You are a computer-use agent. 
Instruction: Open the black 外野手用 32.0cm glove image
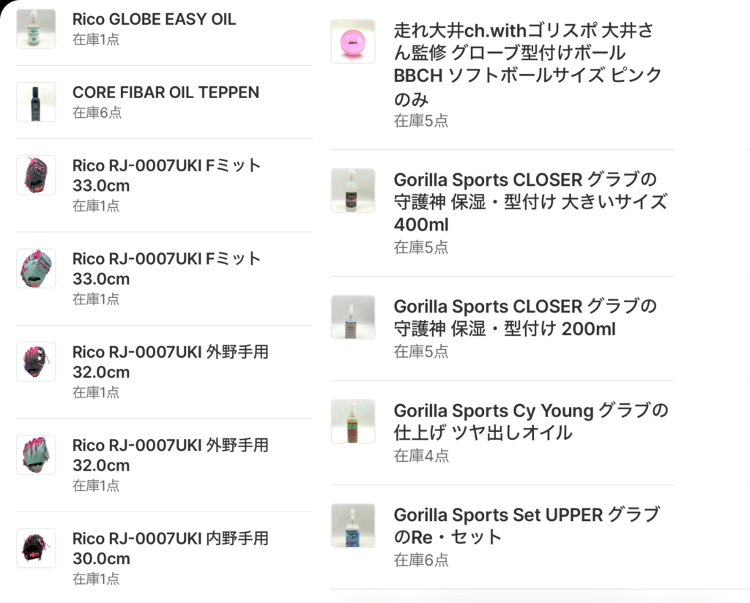pos(36,362)
